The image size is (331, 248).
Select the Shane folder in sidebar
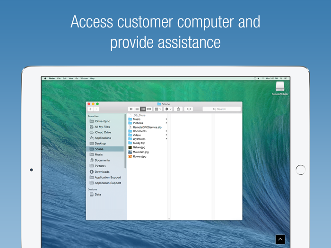pos(105,149)
